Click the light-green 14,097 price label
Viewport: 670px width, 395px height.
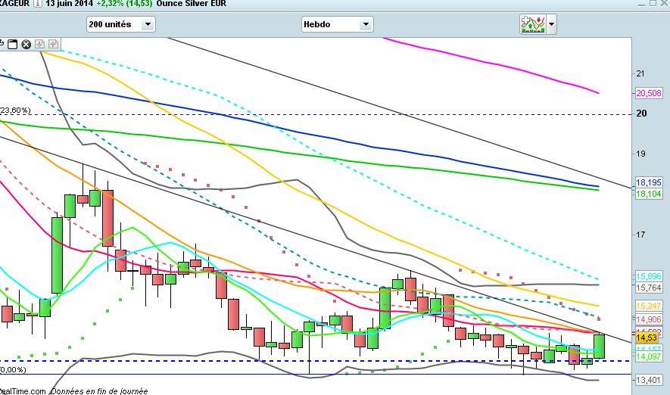pyautogui.click(x=649, y=356)
